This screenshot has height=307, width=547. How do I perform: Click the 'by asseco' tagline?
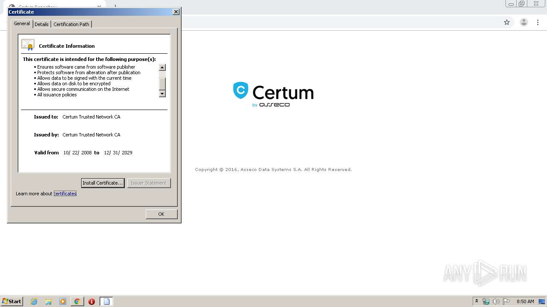271,105
